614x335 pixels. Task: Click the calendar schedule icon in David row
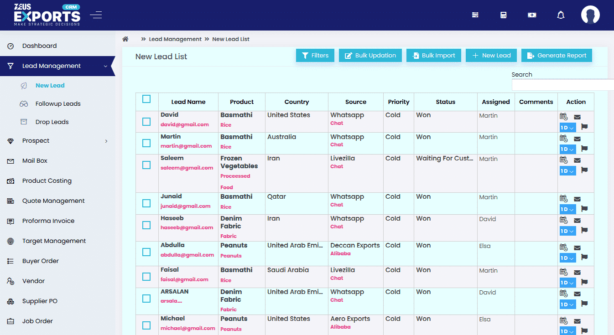coord(564,117)
